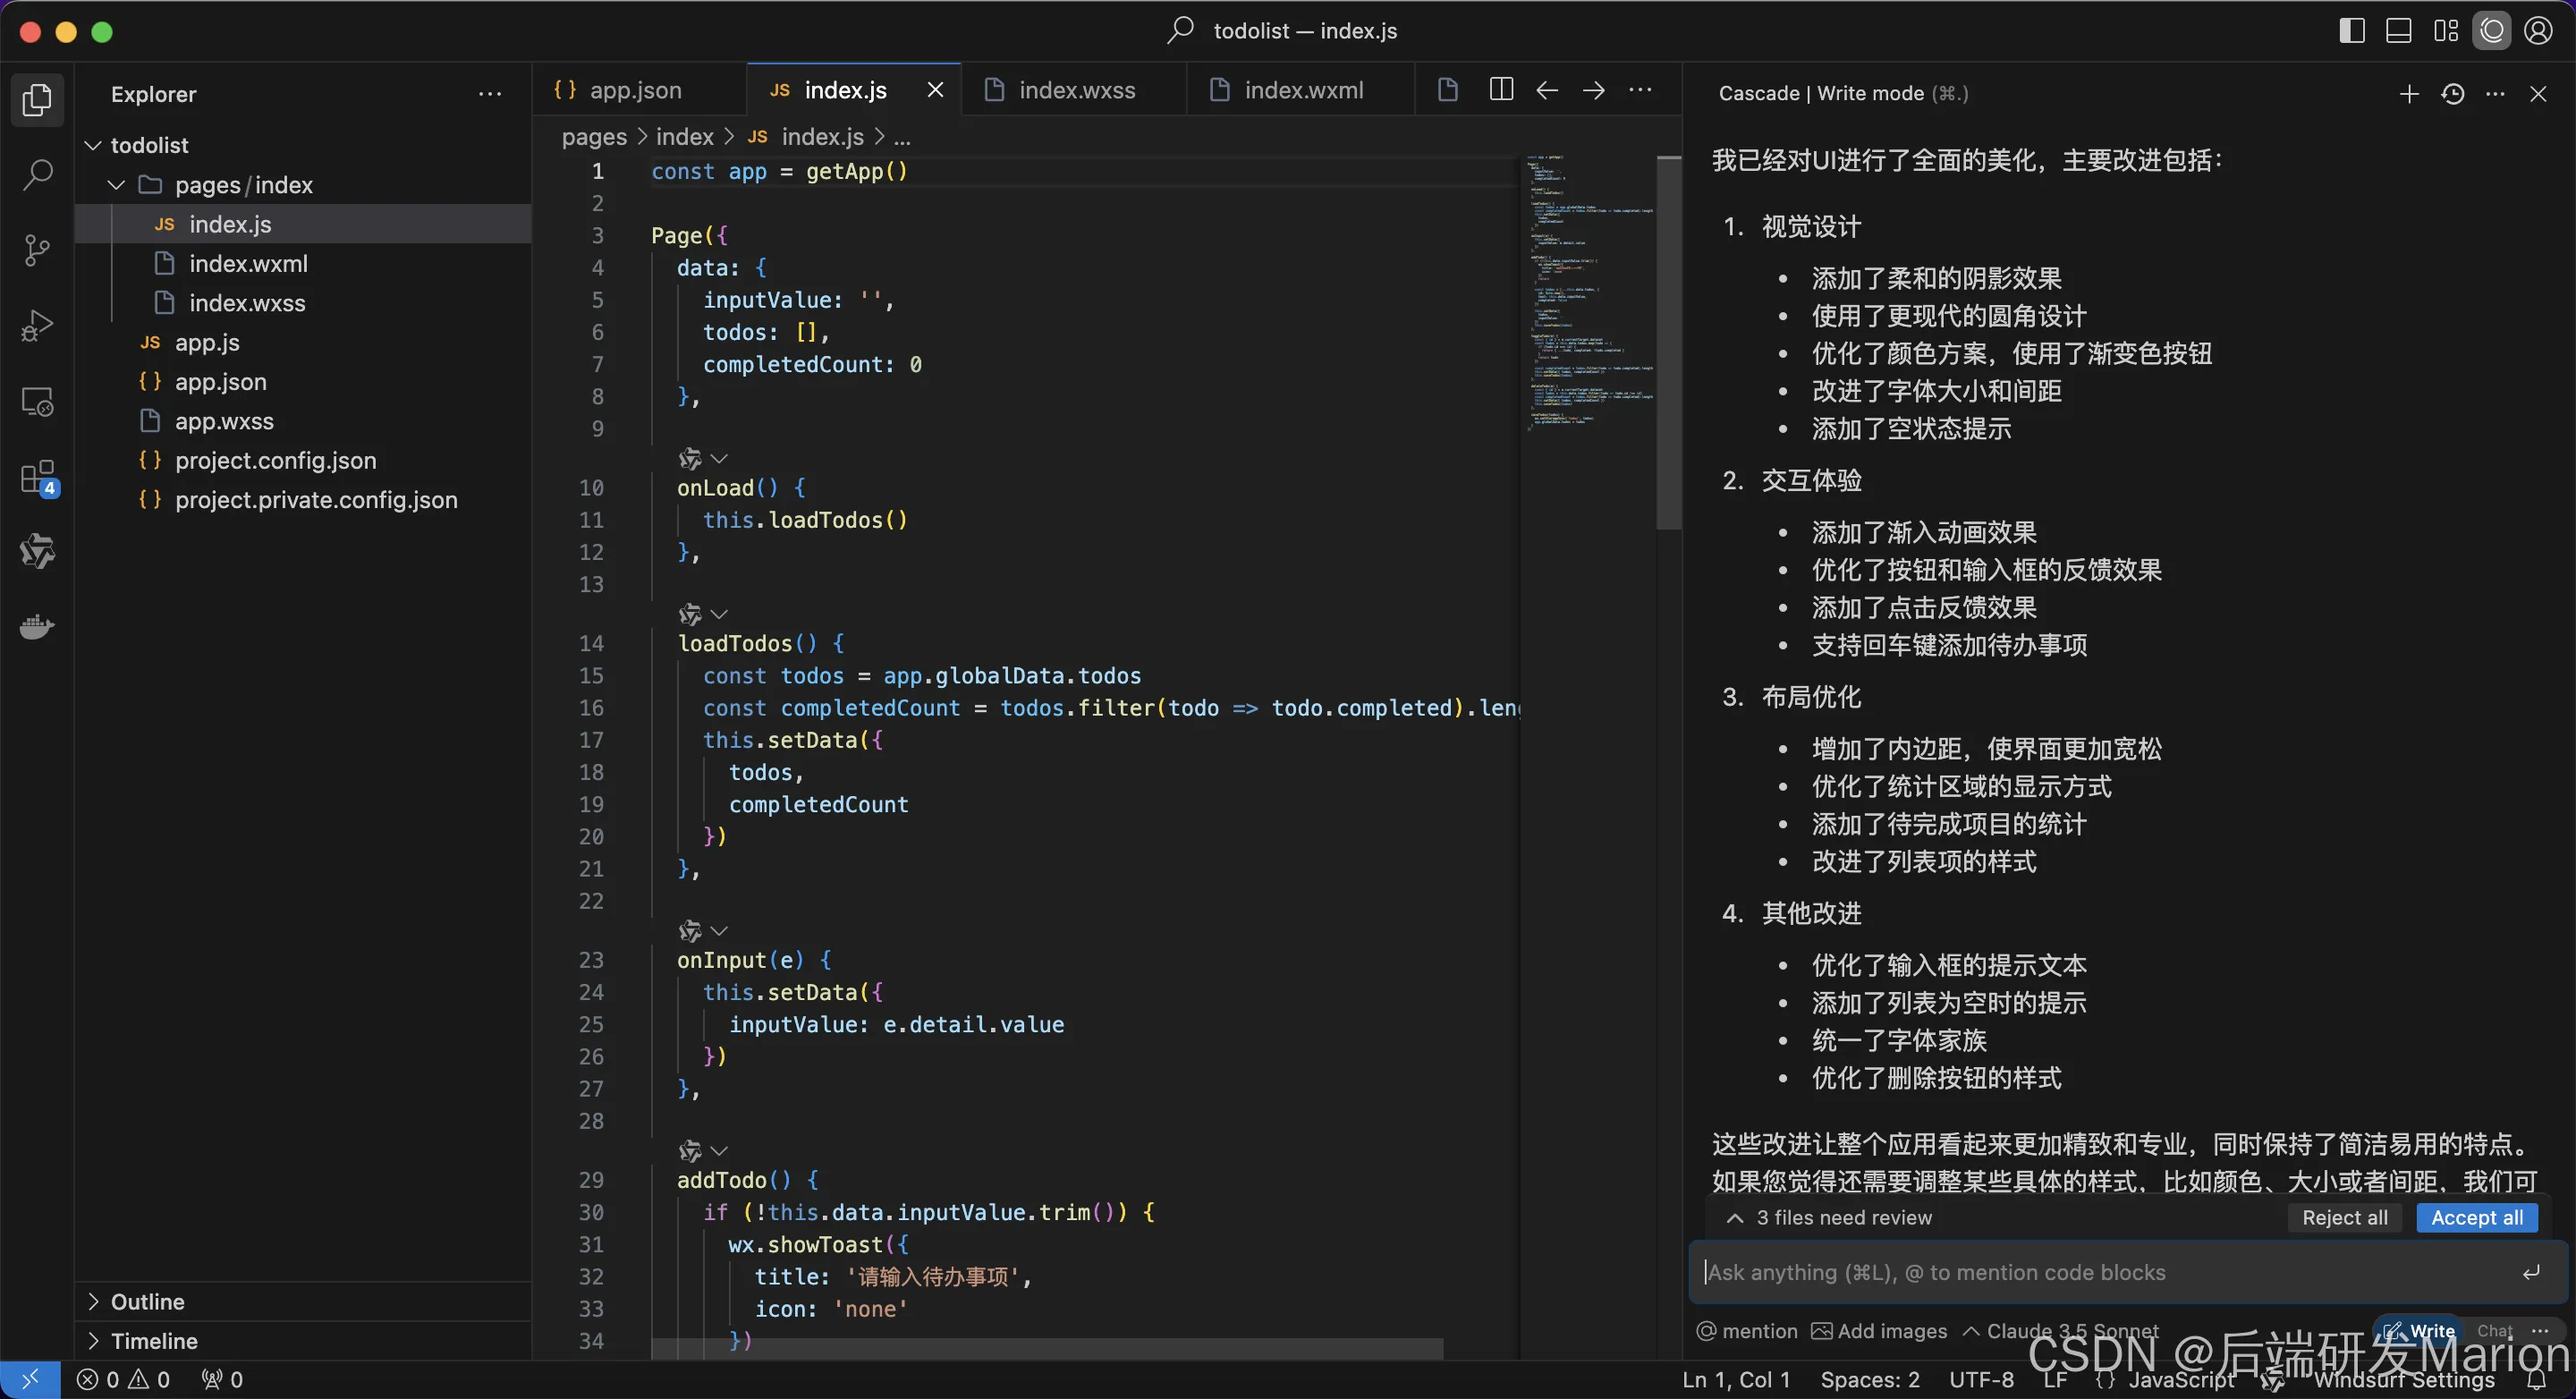Select the Explorer icon in activity bar

pos(38,100)
